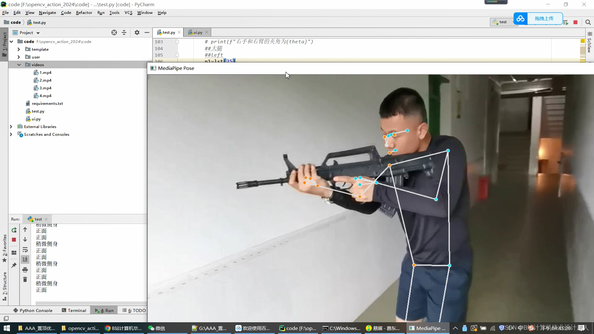Switch to the ui.py editor tab
This screenshot has height=334, width=594.
click(197, 32)
